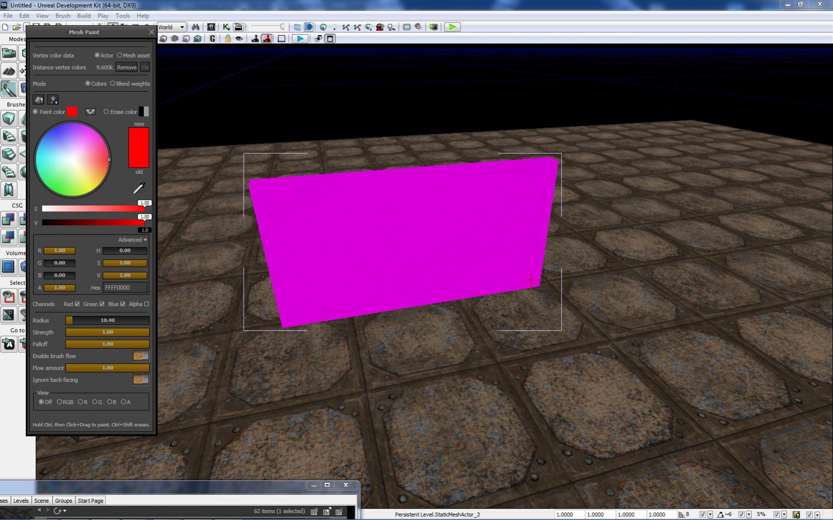Open the World dropdown in the toolbar
Screen dimensions: 833x520
click(x=183, y=27)
